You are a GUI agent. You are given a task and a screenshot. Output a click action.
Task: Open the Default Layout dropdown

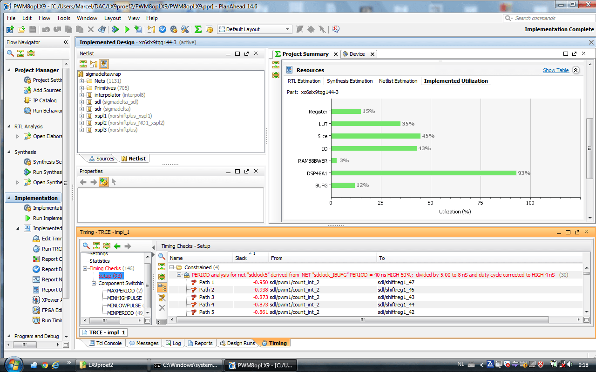(254, 29)
